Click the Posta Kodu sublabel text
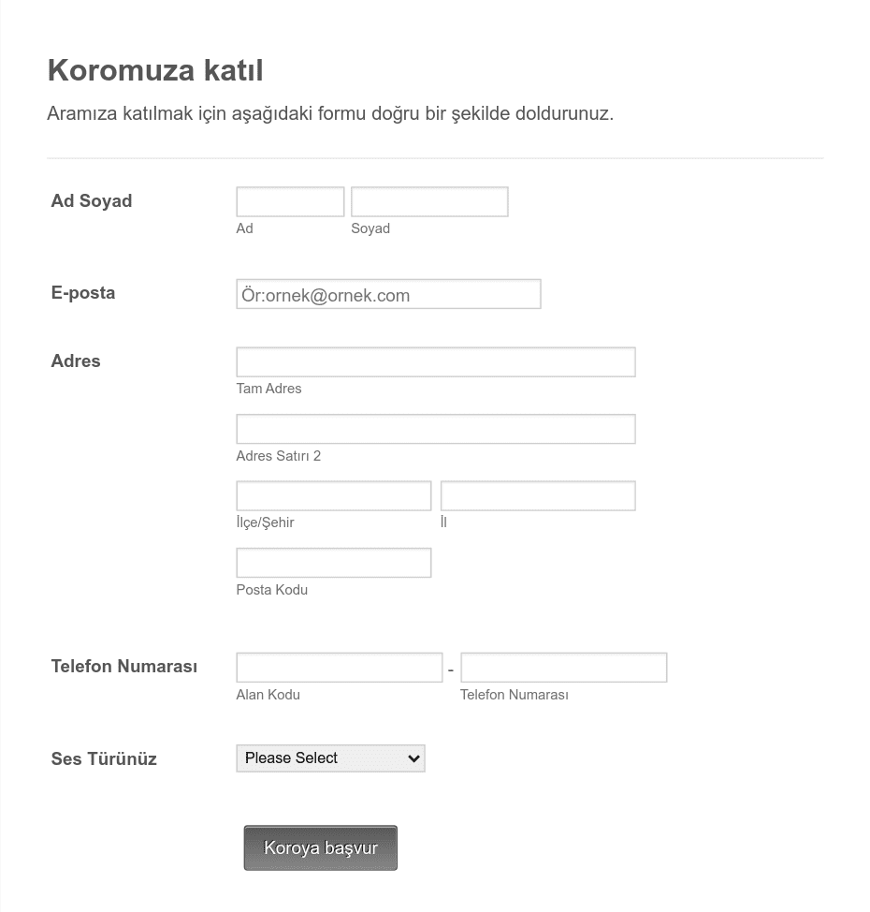Screen dimensions: 870x912 272,590
